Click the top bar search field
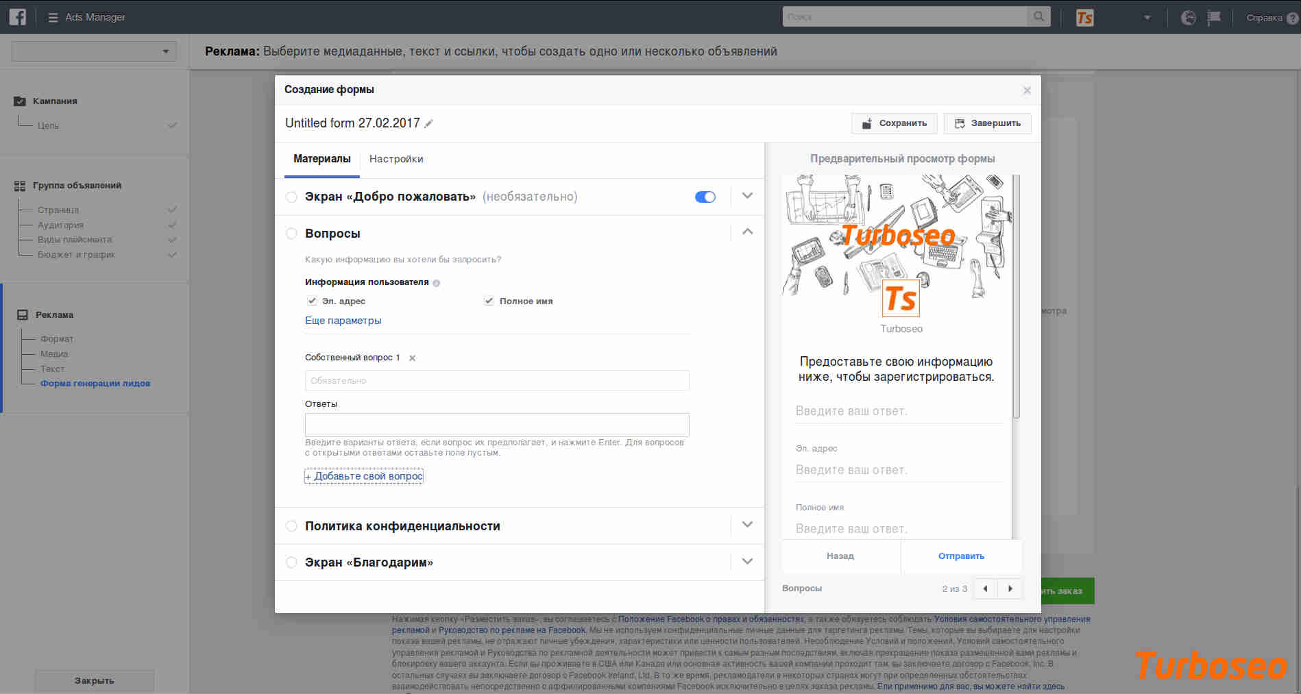Viewport: 1301px width, 694px height. coord(905,16)
